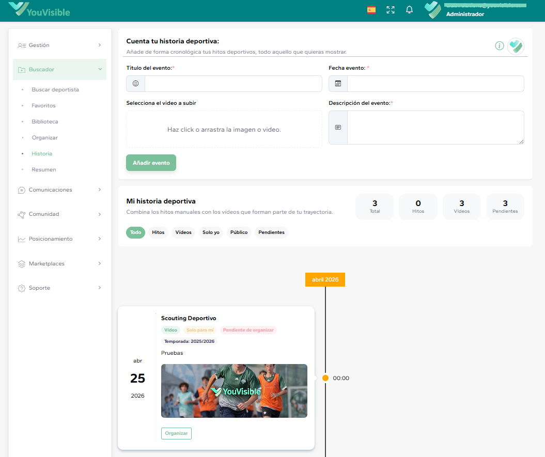Click the Comunicaciones chat icon
This screenshot has width=545, height=457.
[22, 190]
